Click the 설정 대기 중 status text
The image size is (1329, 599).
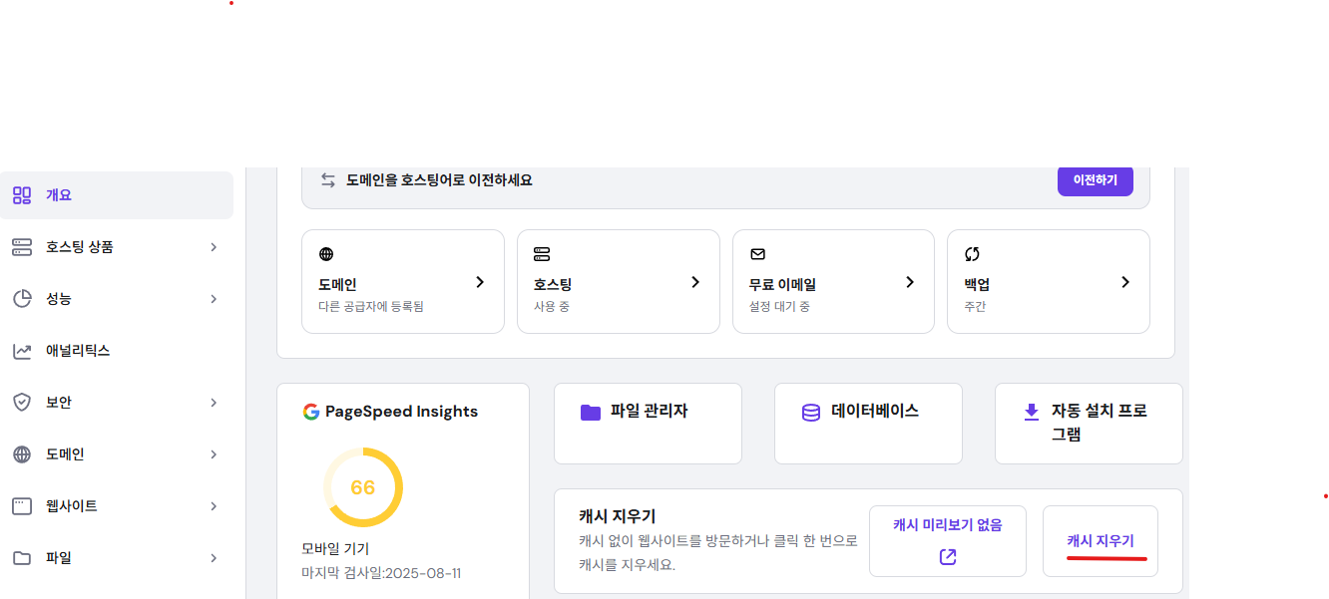coord(779,307)
